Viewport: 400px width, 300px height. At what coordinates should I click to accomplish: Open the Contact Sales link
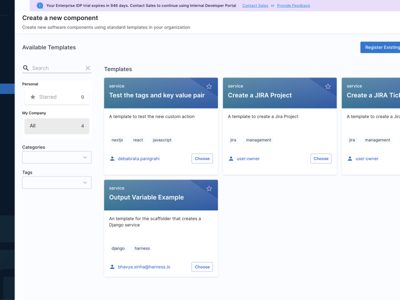(255, 5)
